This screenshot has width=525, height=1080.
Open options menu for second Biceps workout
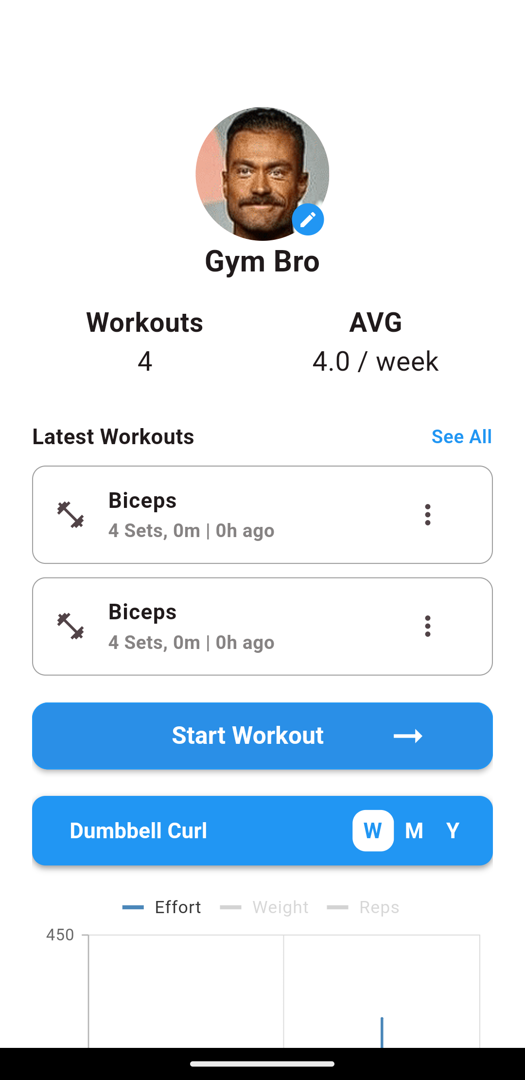pyautogui.click(x=427, y=626)
